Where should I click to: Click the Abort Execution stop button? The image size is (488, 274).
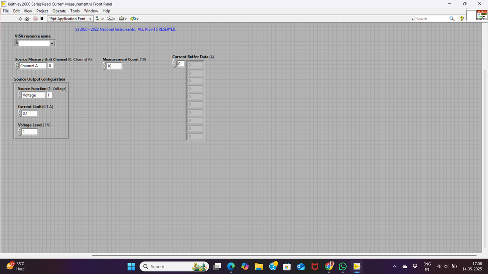click(x=35, y=19)
